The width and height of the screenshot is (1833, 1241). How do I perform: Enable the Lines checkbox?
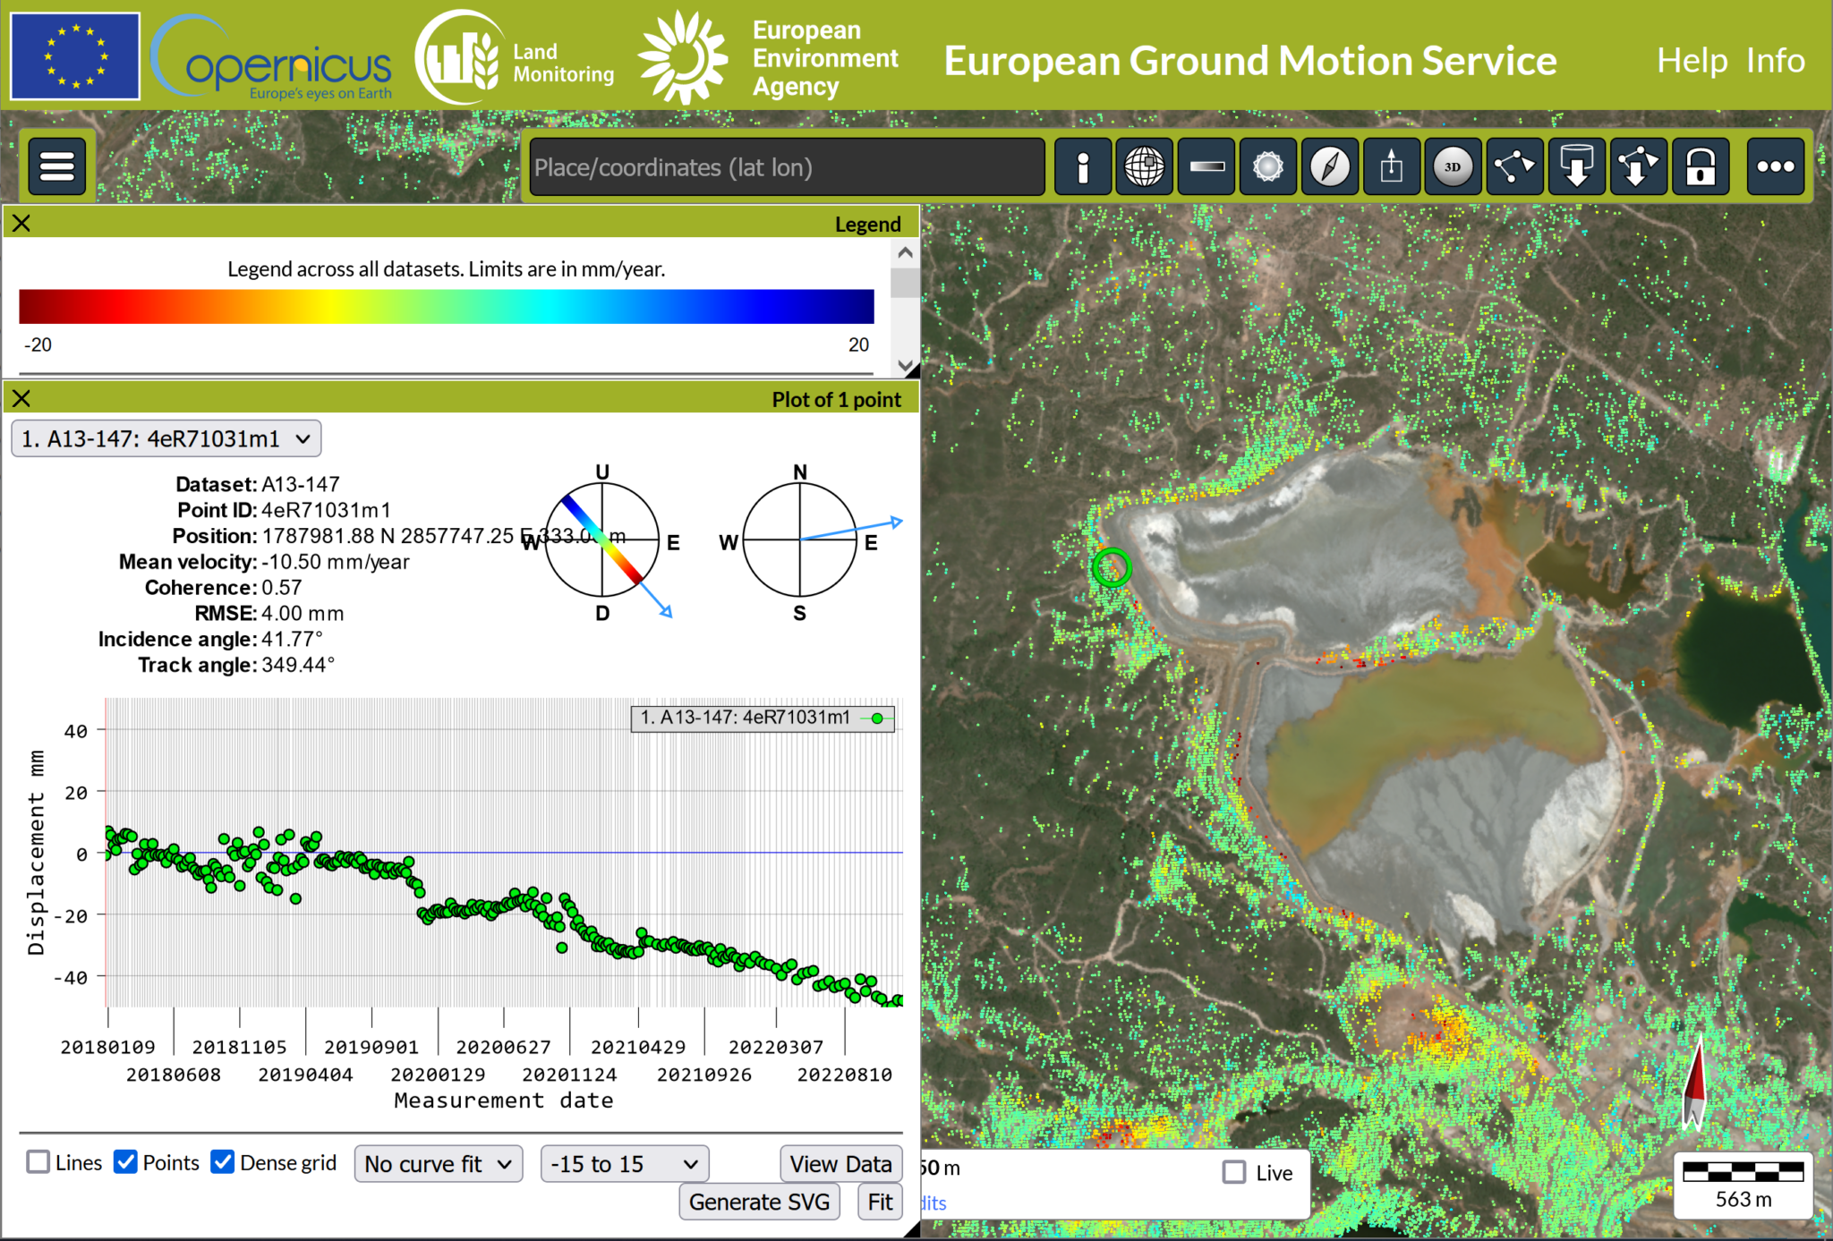click(38, 1162)
